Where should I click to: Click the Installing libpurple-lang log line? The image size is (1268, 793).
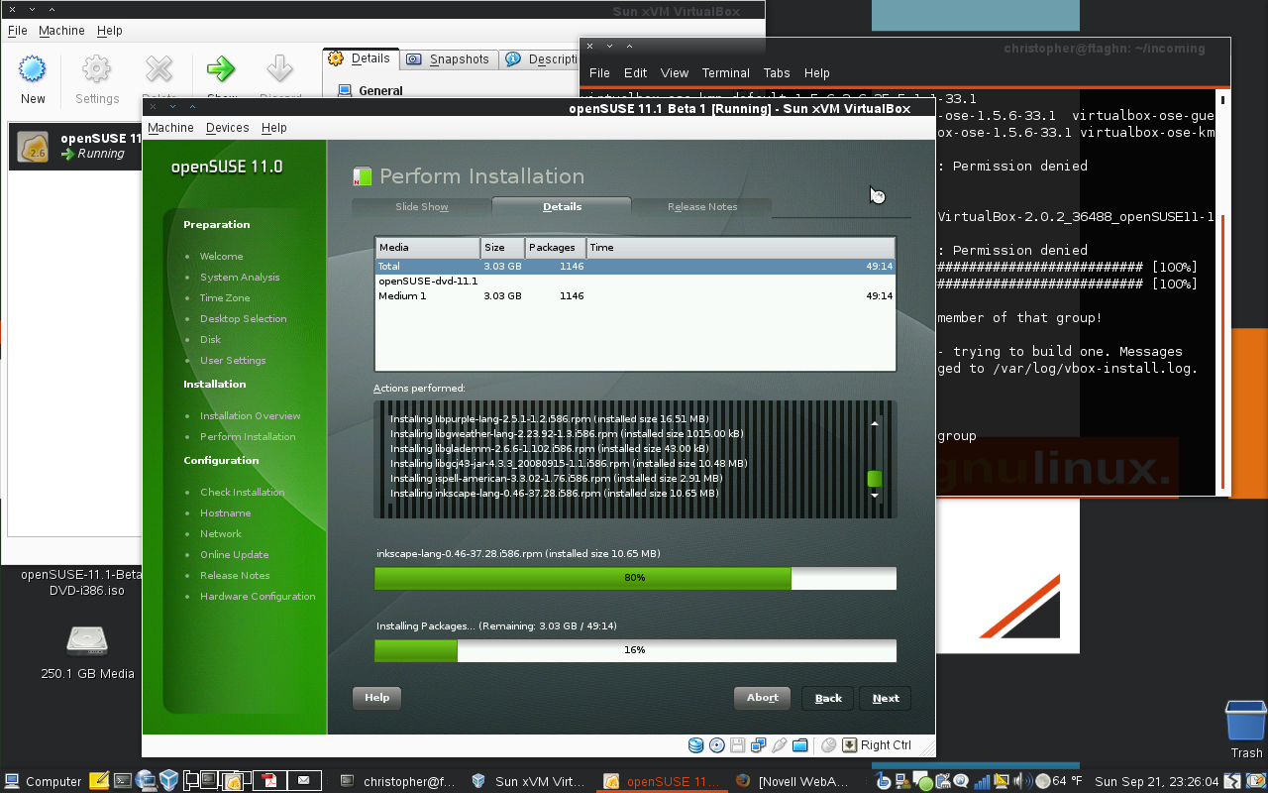[549, 419]
